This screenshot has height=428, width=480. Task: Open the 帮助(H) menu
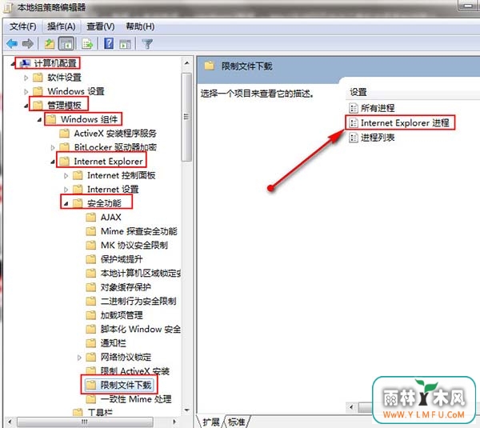140,26
